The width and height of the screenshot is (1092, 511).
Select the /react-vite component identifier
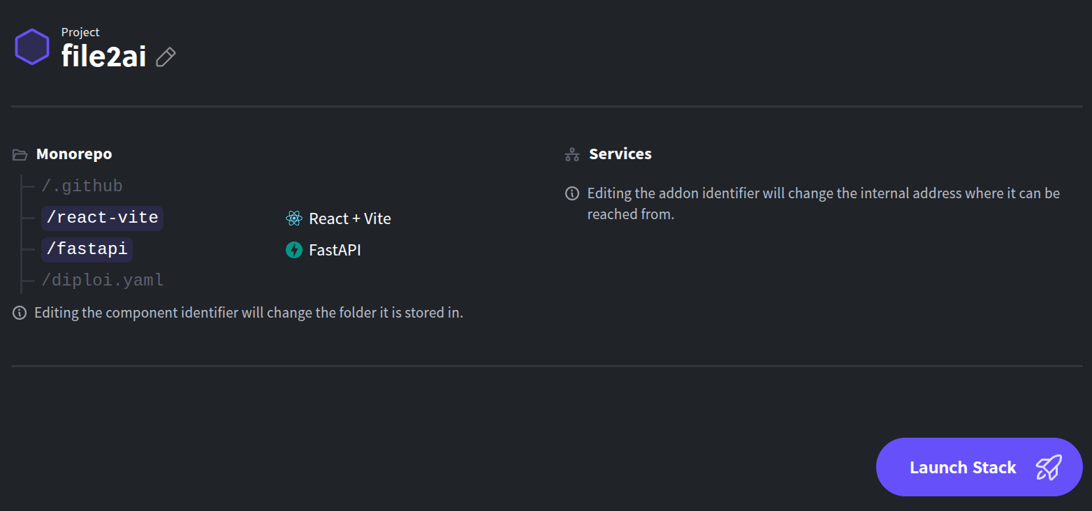pos(102,217)
